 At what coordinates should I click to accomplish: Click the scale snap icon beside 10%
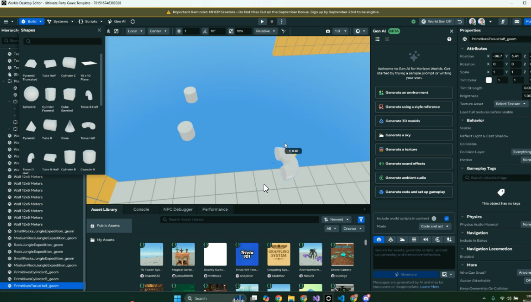(x=231, y=31)
